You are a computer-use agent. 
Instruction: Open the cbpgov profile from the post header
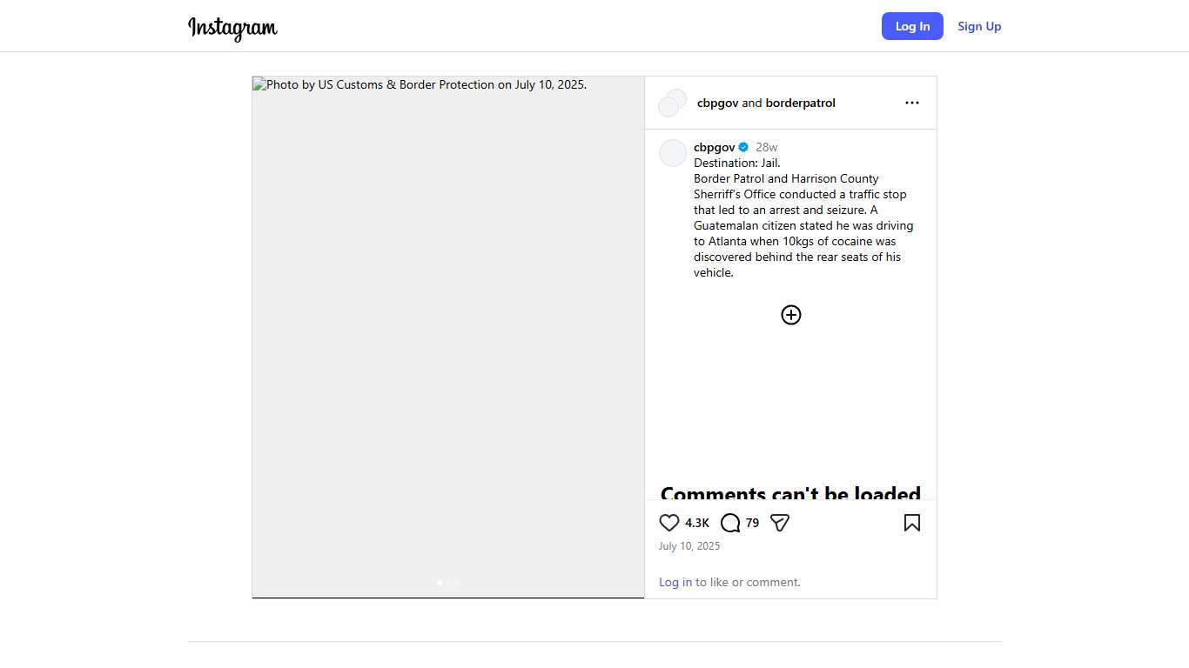pos(717,103)
